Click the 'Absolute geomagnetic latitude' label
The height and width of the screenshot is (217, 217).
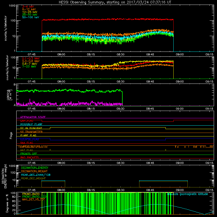187,194
